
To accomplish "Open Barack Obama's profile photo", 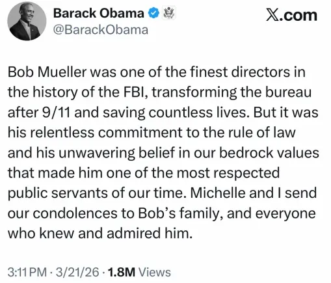I will pos(27,21).
